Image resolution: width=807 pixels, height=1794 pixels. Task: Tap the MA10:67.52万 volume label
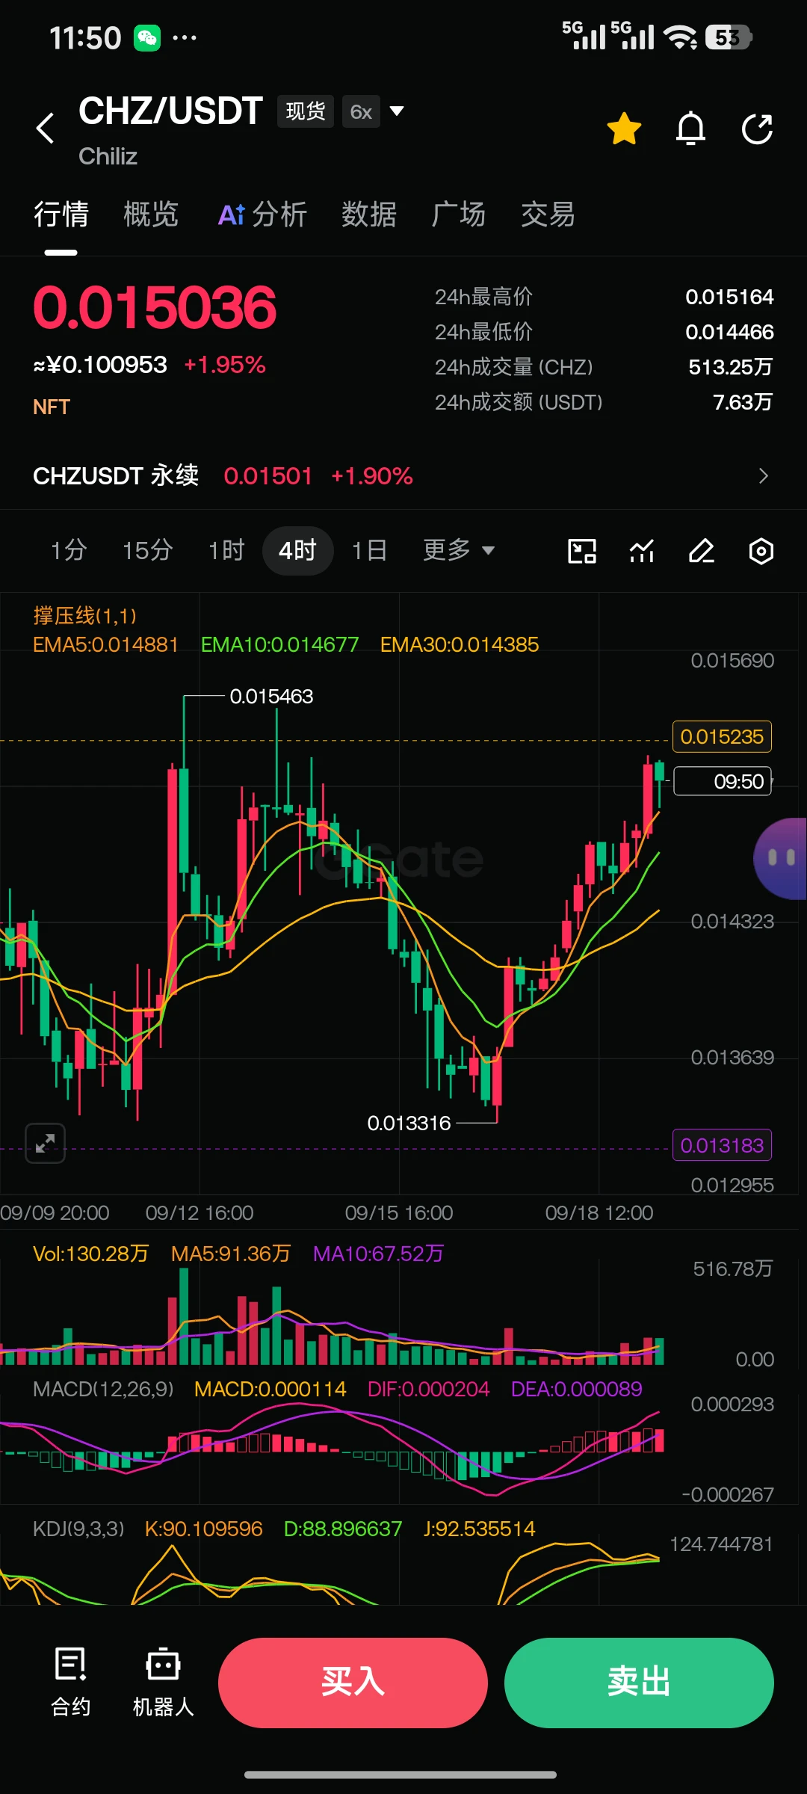(x=378, y=1254)
